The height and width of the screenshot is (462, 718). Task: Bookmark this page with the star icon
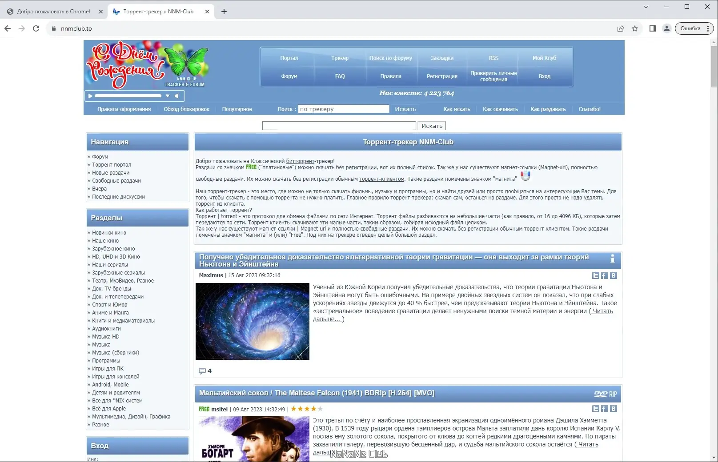coord(635,28)
